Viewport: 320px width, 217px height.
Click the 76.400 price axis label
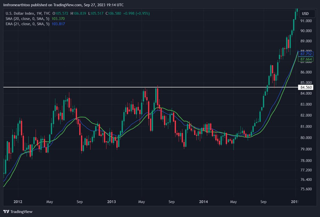(306, 179)
